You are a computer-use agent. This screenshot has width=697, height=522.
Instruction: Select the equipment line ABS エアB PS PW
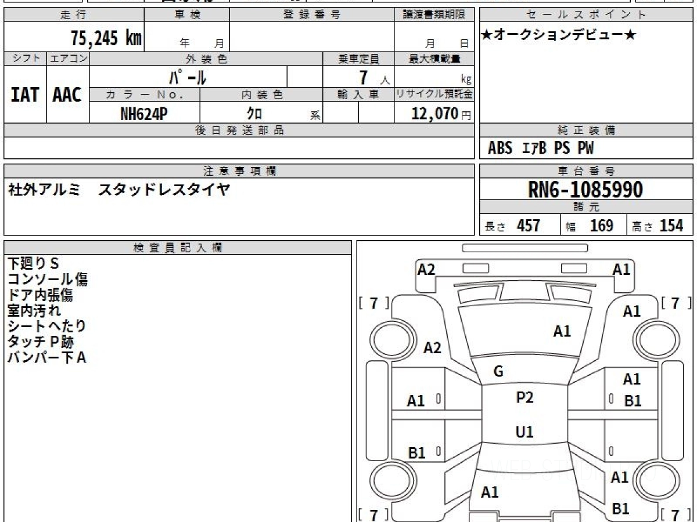(541, 148)
